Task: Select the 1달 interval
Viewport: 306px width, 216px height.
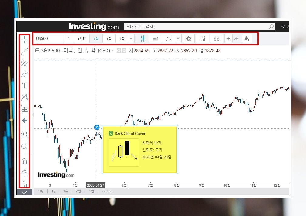Action: click(109, 38)
